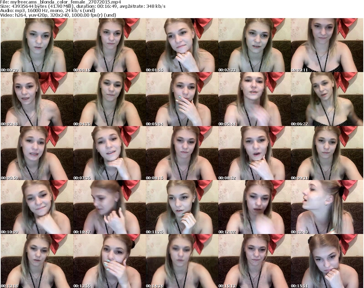Choose the preview frame labeled 00:12:02
This screenshot has width=364, height=288.
click(255, 207)
